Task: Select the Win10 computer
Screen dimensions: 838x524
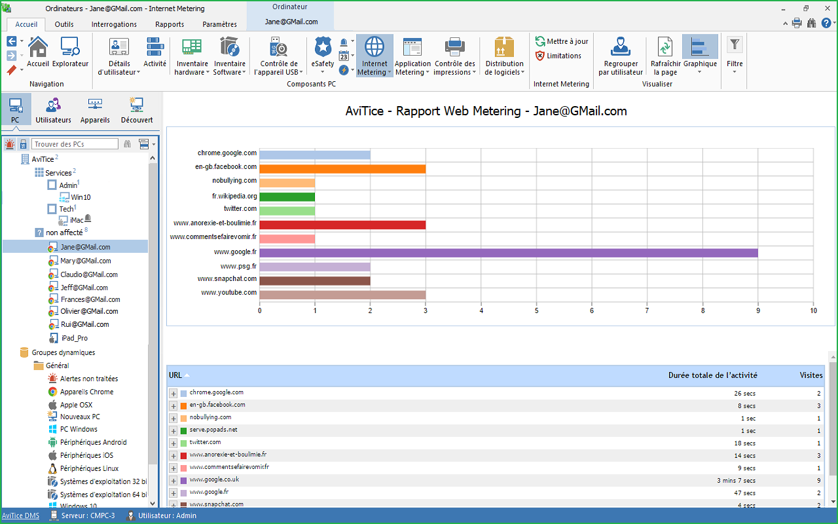Action: tap(81, 197)
